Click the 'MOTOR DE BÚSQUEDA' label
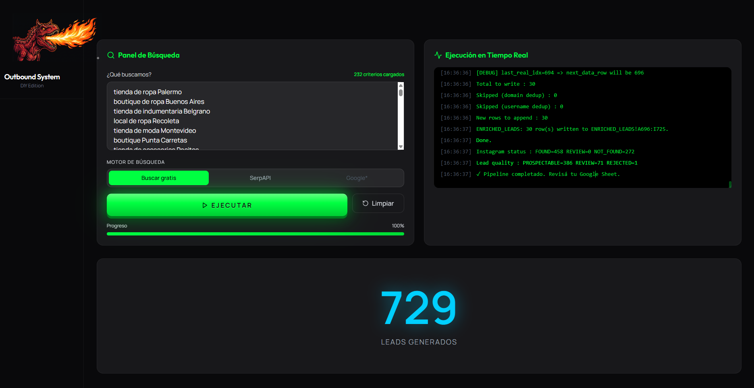The image size is (754, 388). [x=135, y=162]
